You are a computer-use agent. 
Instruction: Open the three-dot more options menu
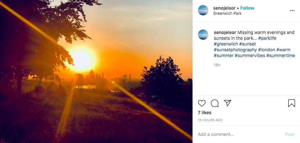tap(292, 11)
